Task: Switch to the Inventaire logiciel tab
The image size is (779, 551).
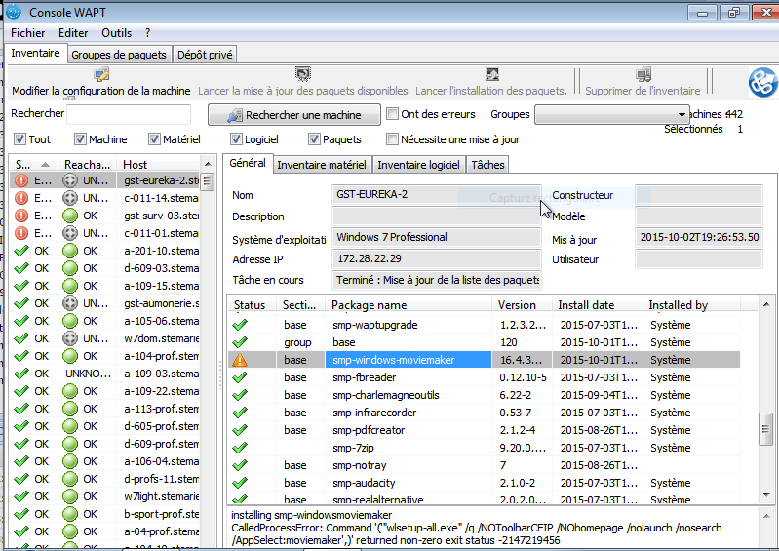Action: [418, 165]
